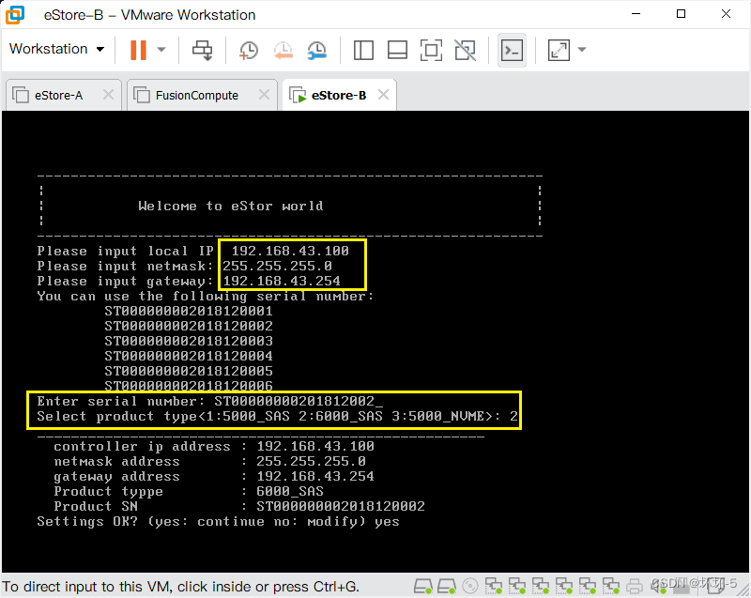This screenshot has width=751, height=598.
Task: Close the FusionCompute tab
Action: point(264,95)
